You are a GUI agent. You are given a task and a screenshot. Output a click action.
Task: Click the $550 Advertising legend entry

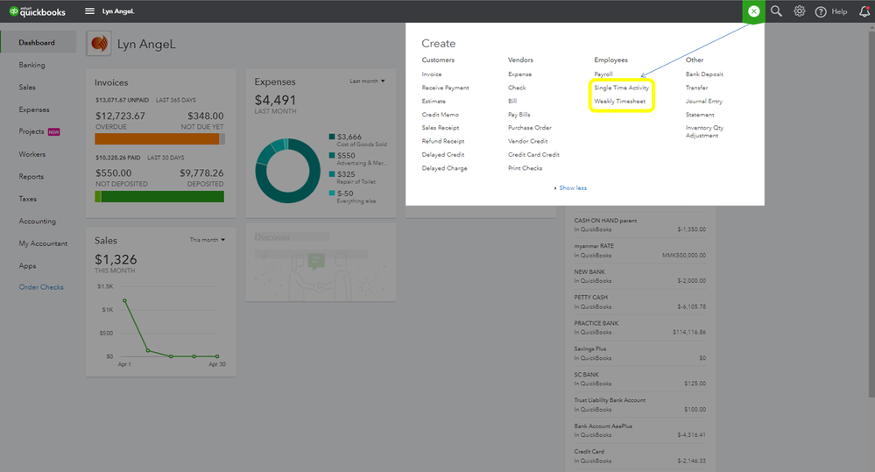pyautogui.click(x=357, y=159)
